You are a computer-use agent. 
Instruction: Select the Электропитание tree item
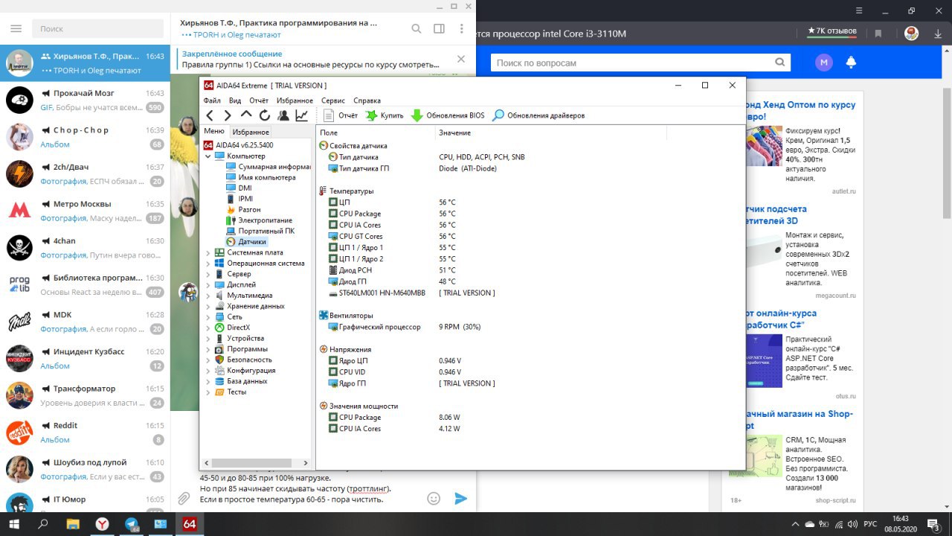click(x=260, y=220)
